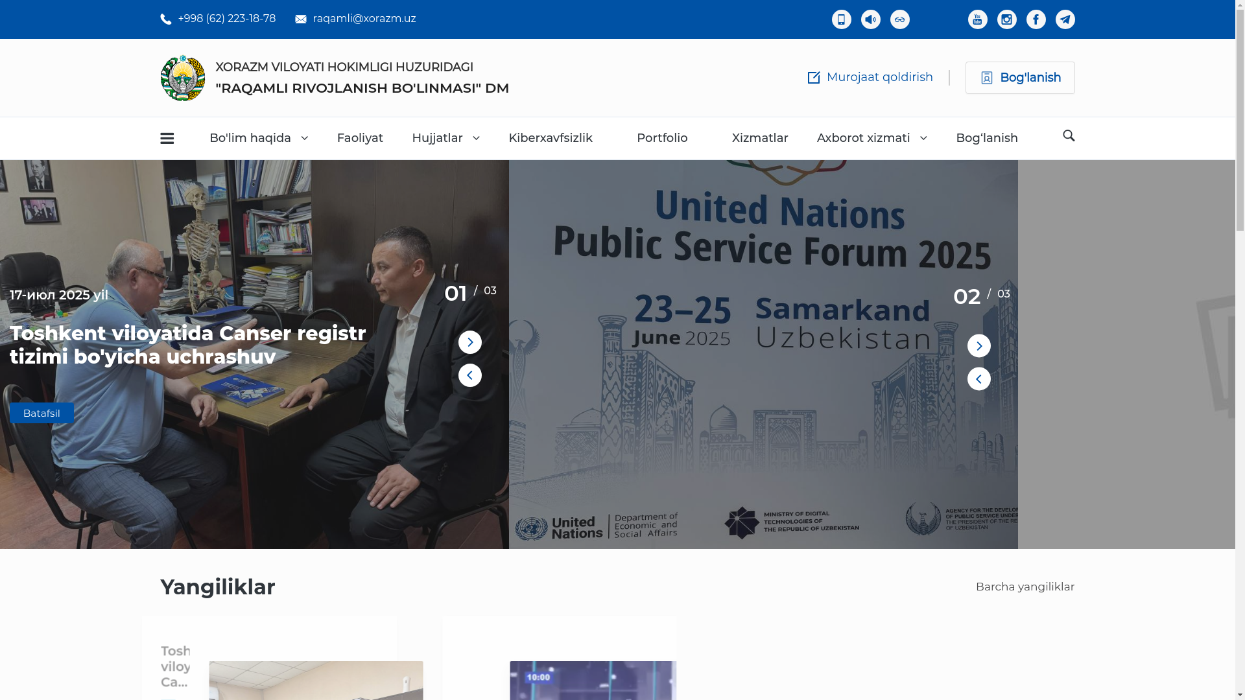1245x700 pixels.
Task: Open the Telegram channel icon
Action: point(1065,19)
